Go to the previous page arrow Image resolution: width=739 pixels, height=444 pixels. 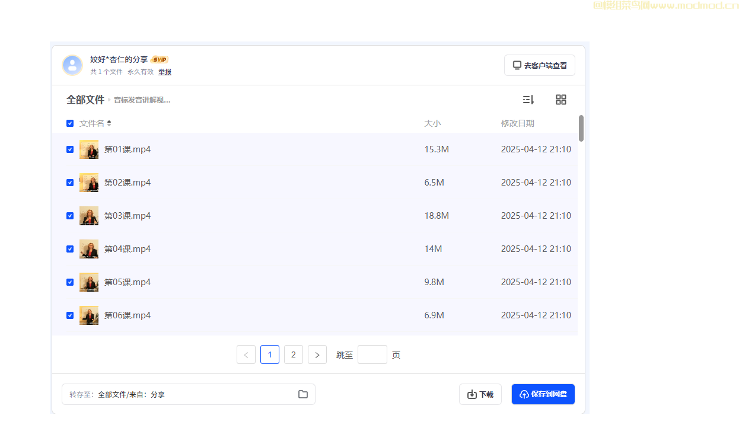pos(246,354)
